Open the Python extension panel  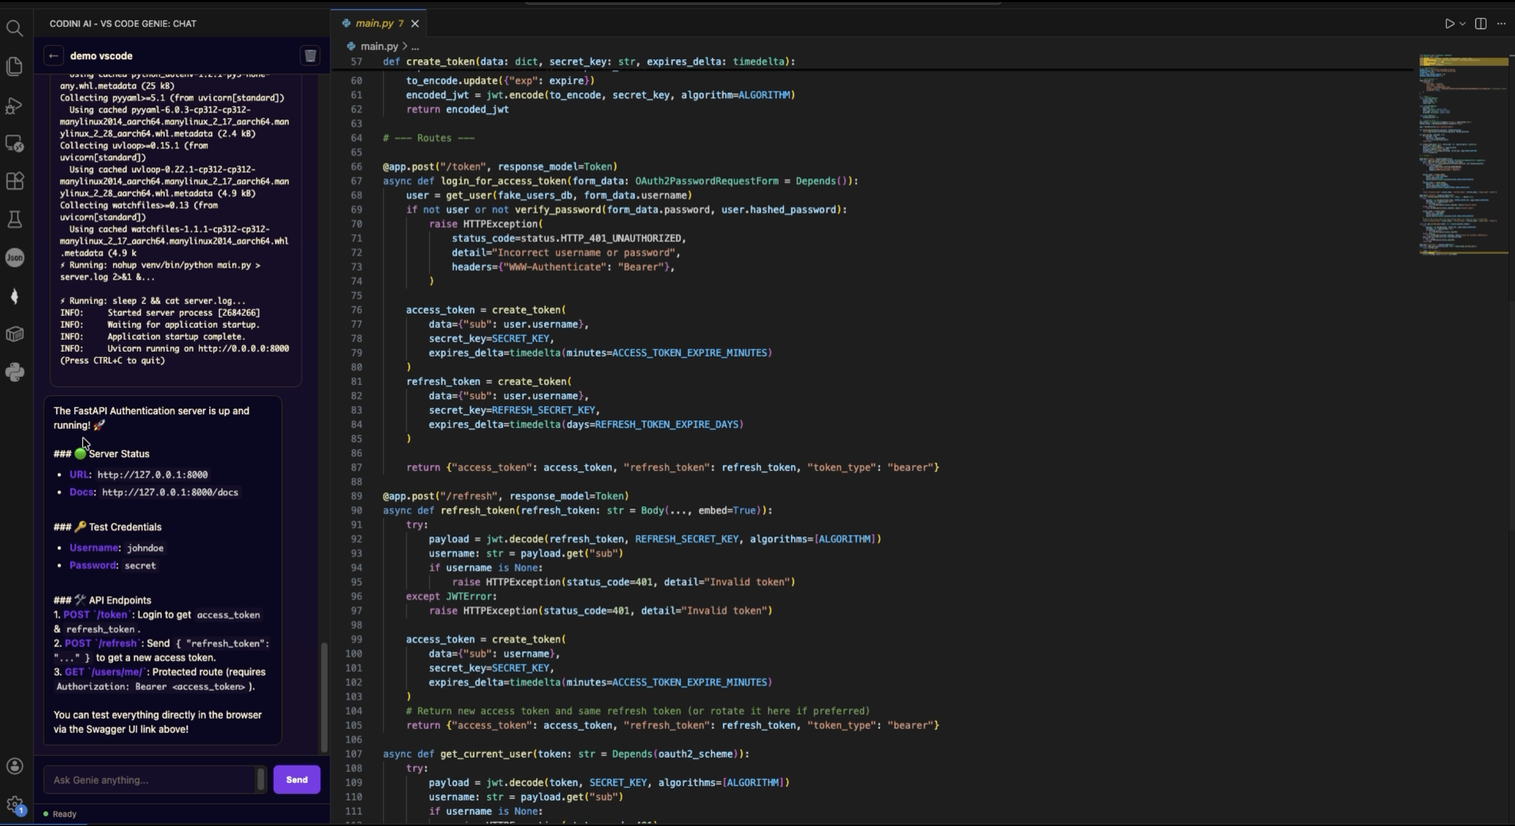click(x=15, y=372)
